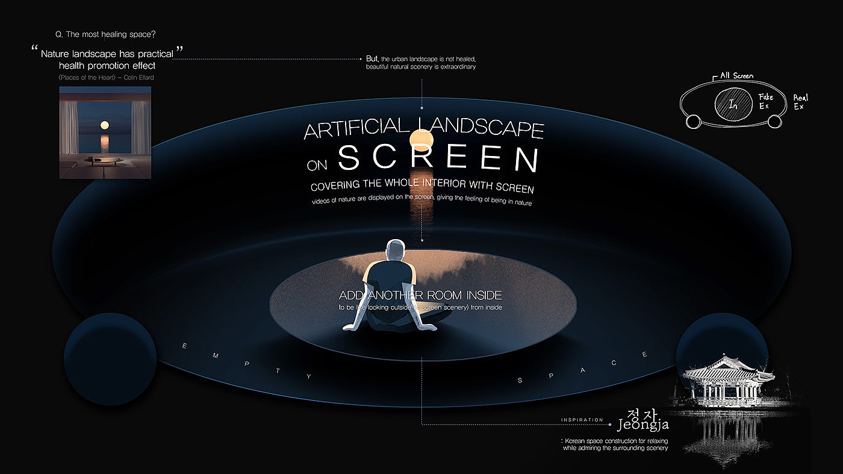The image size is (843, 474).
Task: Select the 'ARTIFICIAL LANDSCAPE' title
Action: coord(424,128)
